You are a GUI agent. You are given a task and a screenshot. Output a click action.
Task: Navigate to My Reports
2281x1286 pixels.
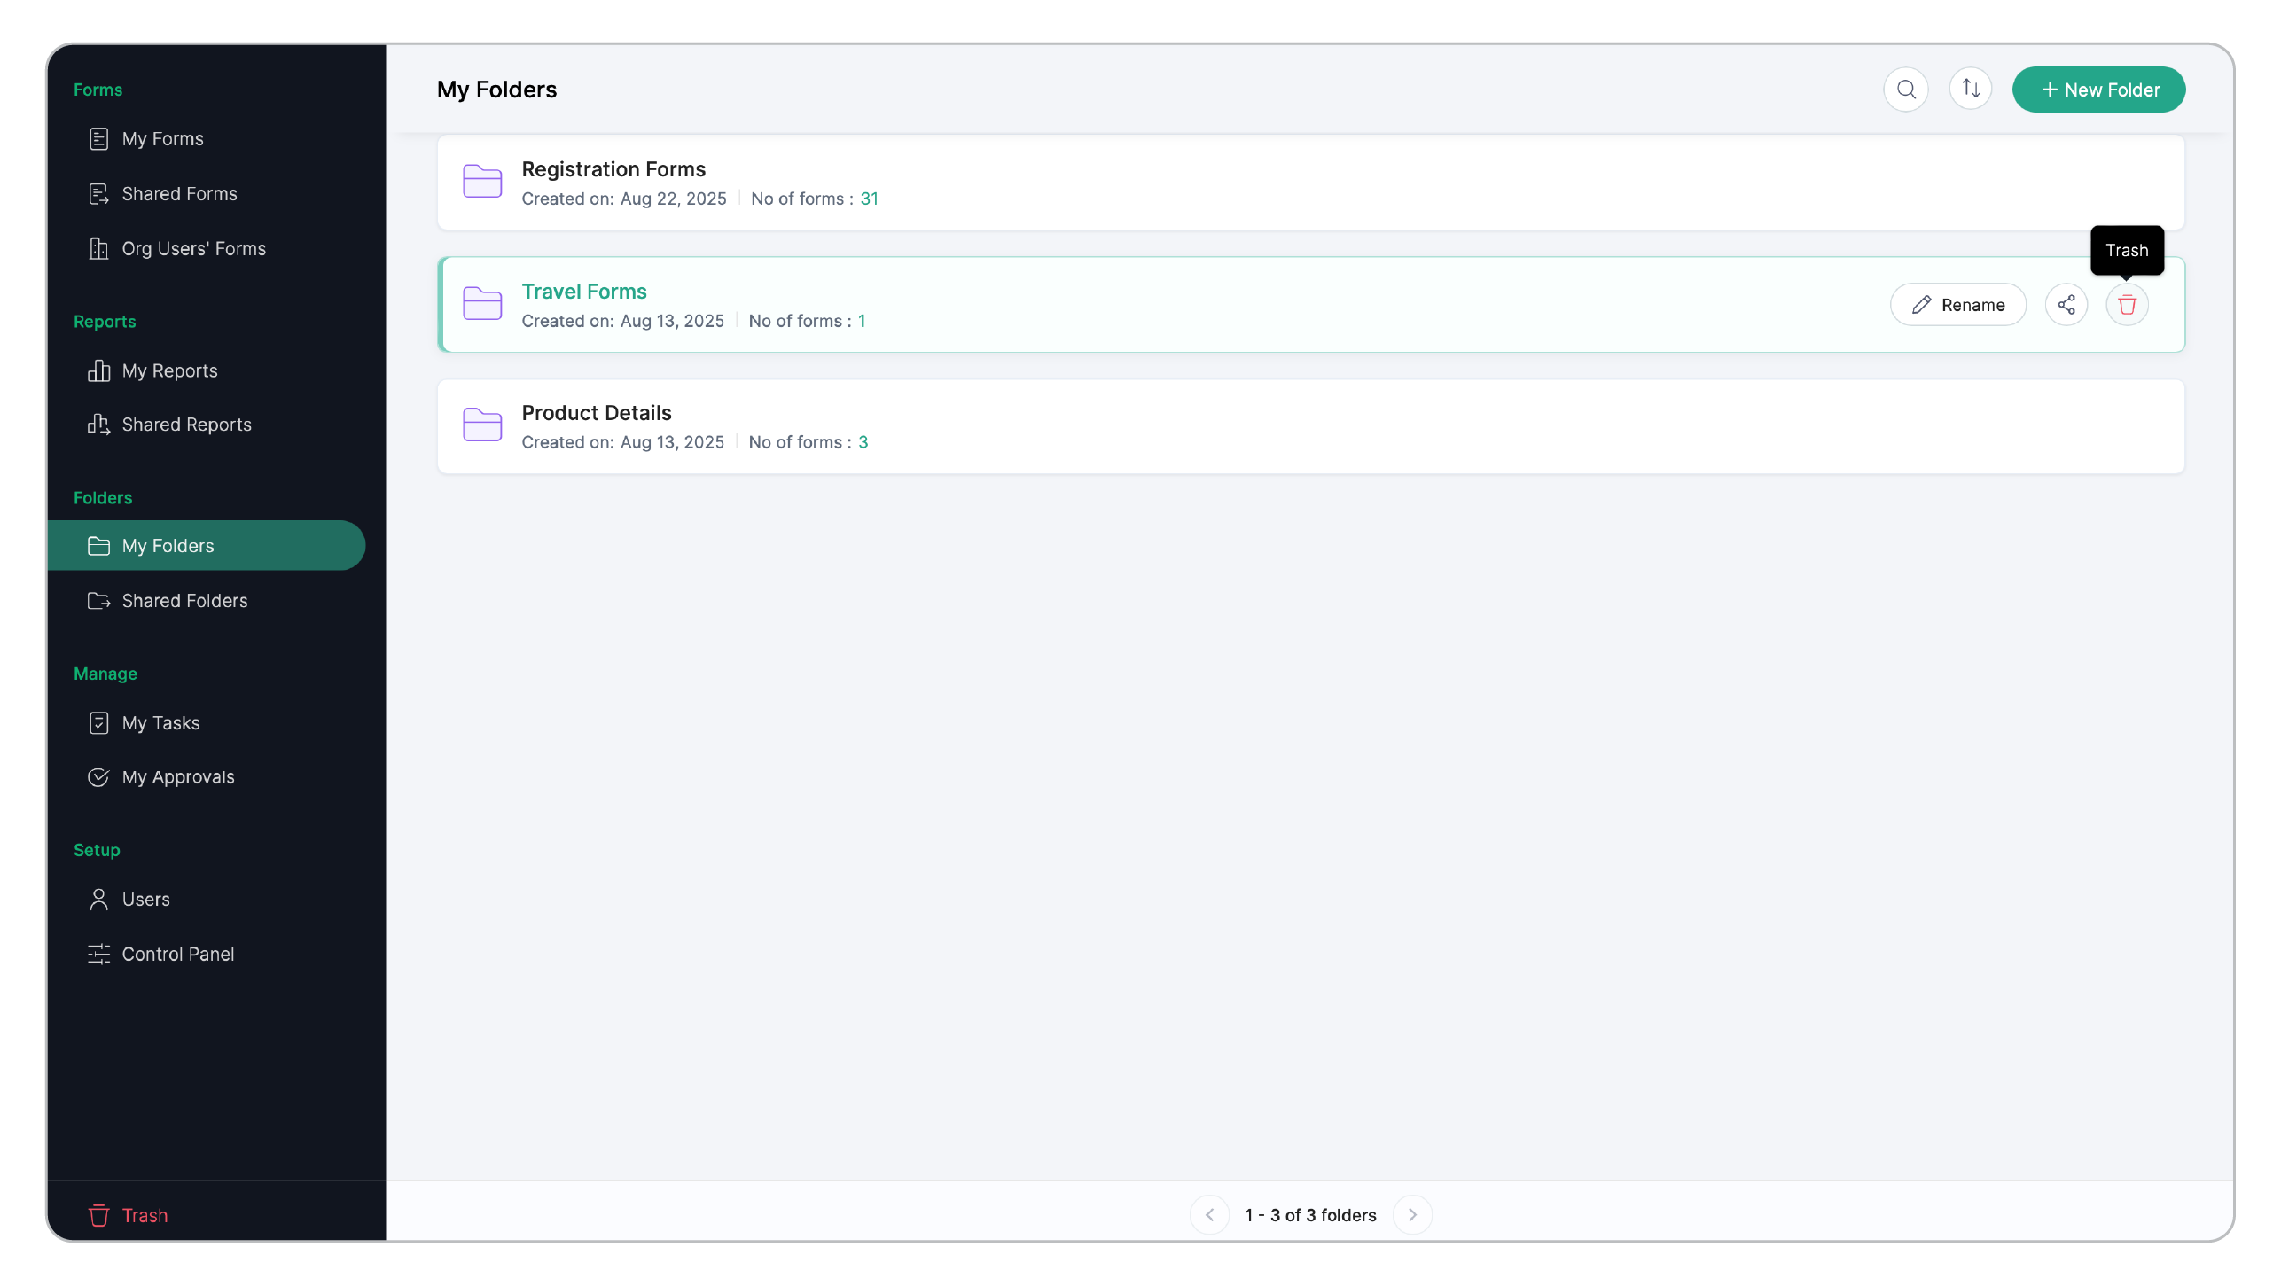click(x=169, y=371)
